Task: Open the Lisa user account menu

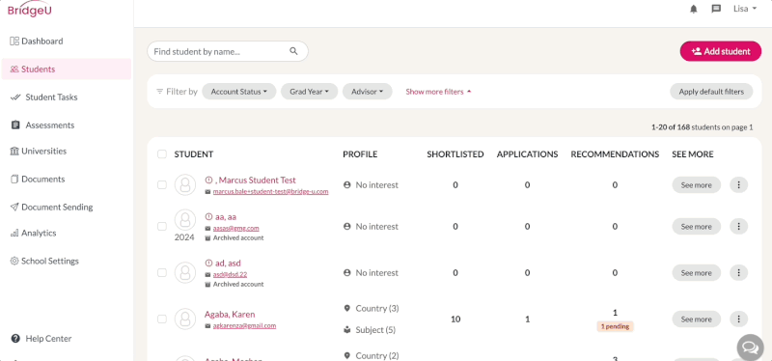Action: (x=744, y=9)
